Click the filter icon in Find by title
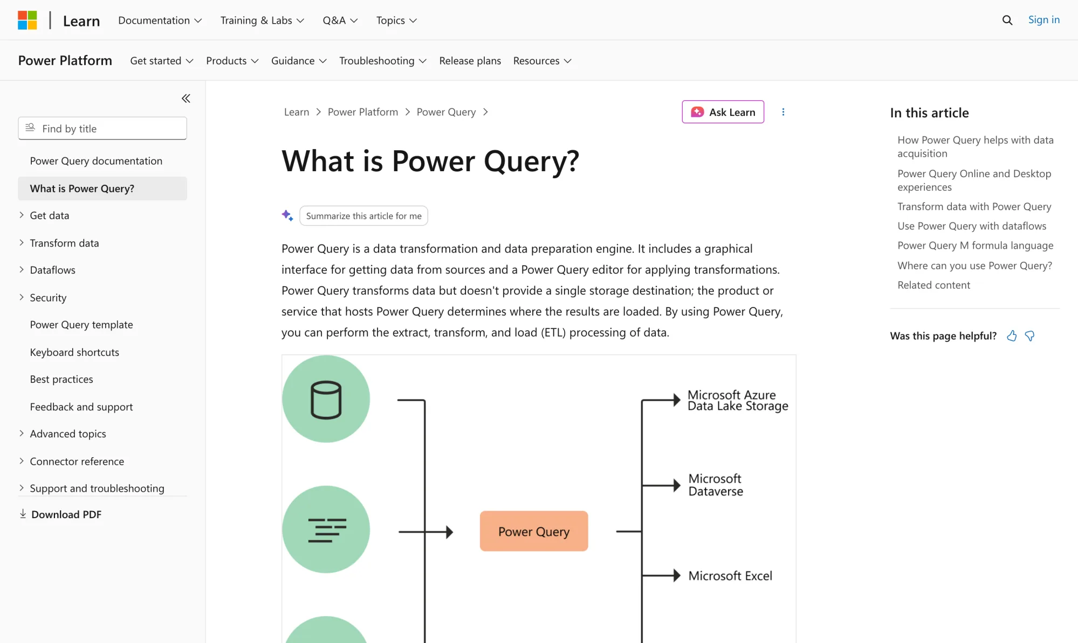 pyautogui.click(x=30, y=128)
